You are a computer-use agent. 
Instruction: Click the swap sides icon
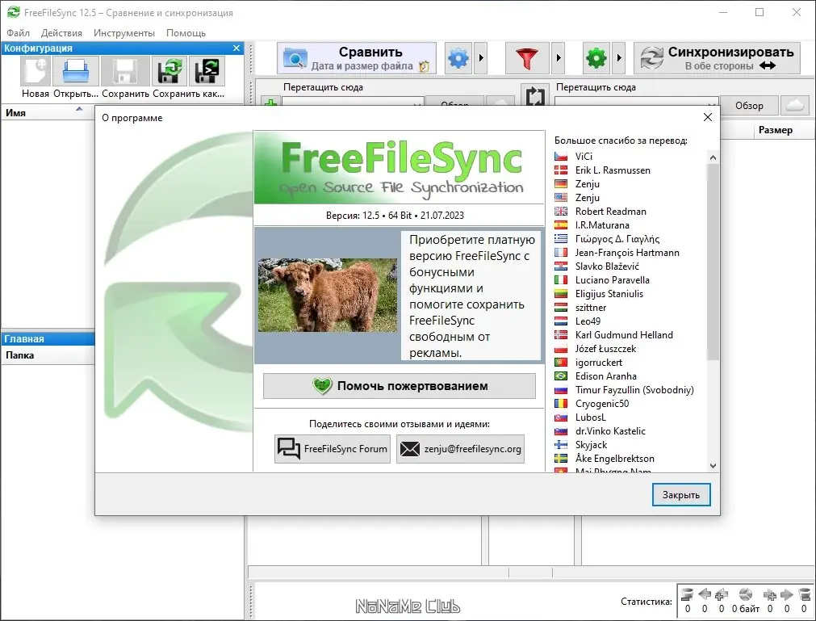tap(535, 97)
